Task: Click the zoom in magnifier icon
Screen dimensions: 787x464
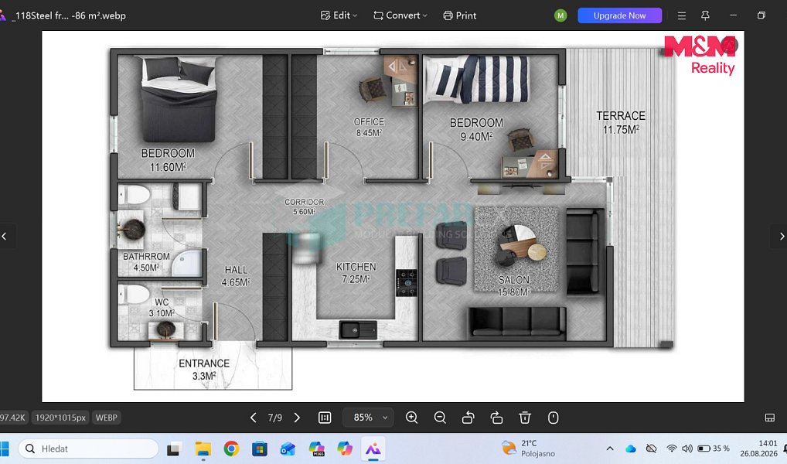Action: (411, 418)
